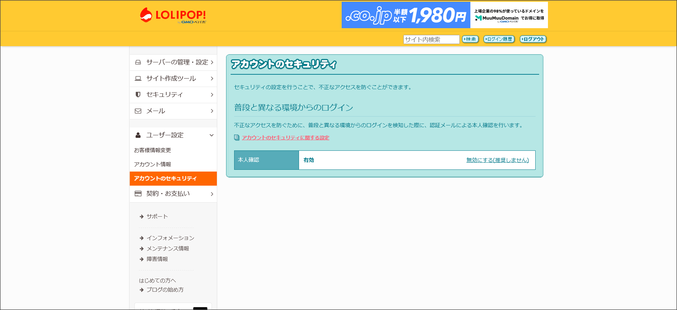Open the メンテナンス情報 link
The width and height of the screenshot is (677, 310).
pos(168,249)
